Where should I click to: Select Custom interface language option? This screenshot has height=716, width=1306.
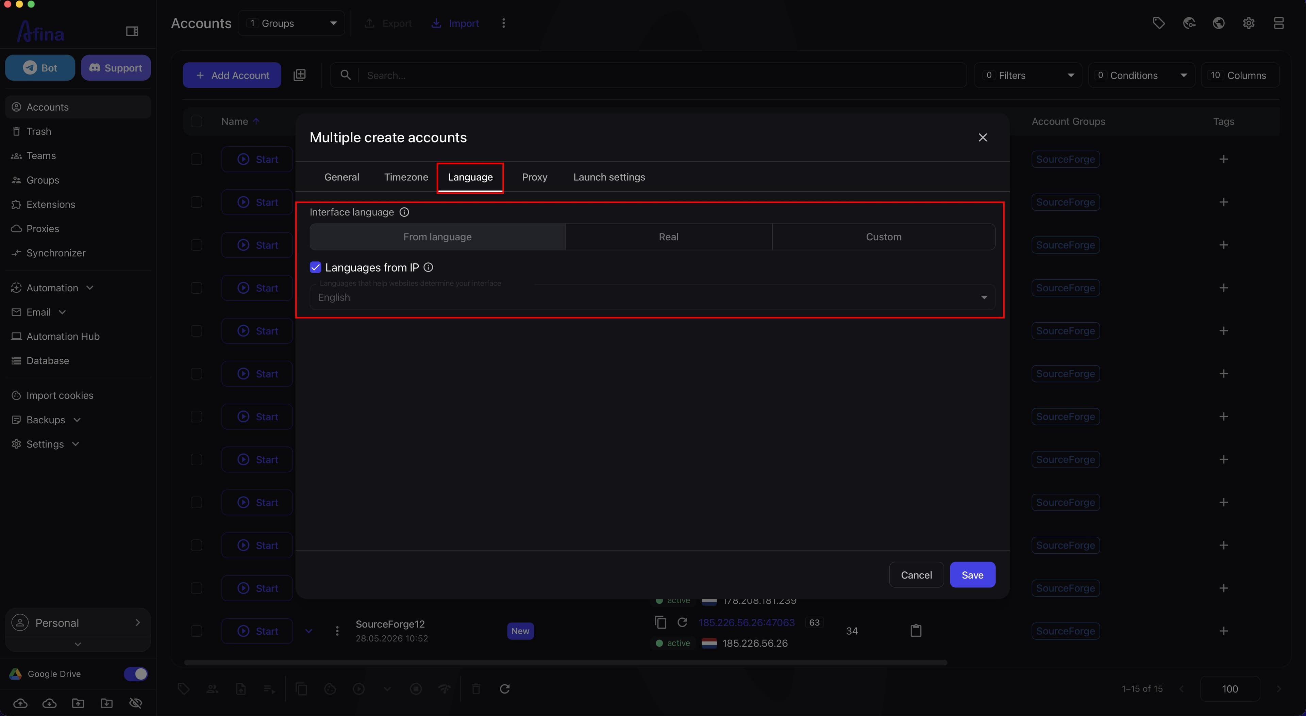pos(884,237)
